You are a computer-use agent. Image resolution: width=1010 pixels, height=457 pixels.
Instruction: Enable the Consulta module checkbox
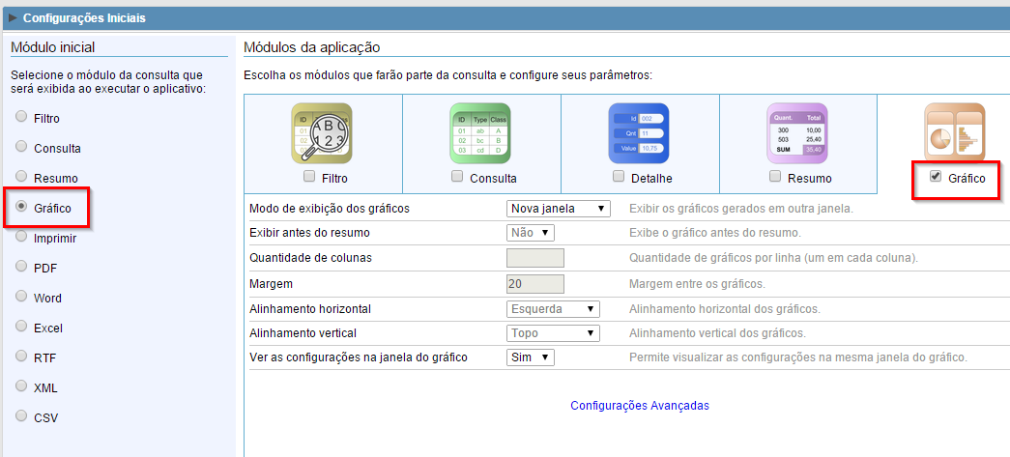pyautogui.click(x=457, y=177)
